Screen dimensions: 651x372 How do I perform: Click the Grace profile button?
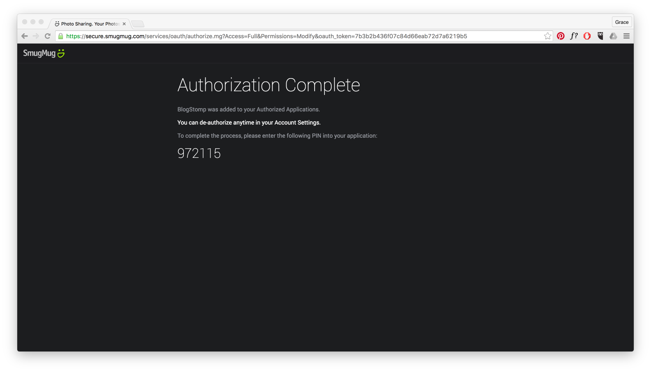(622, 22)
